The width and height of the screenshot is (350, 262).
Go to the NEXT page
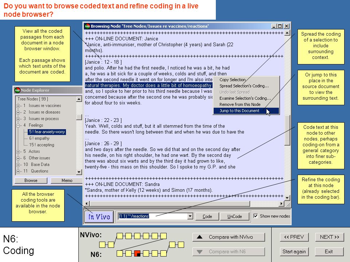[x=330, y=237]
